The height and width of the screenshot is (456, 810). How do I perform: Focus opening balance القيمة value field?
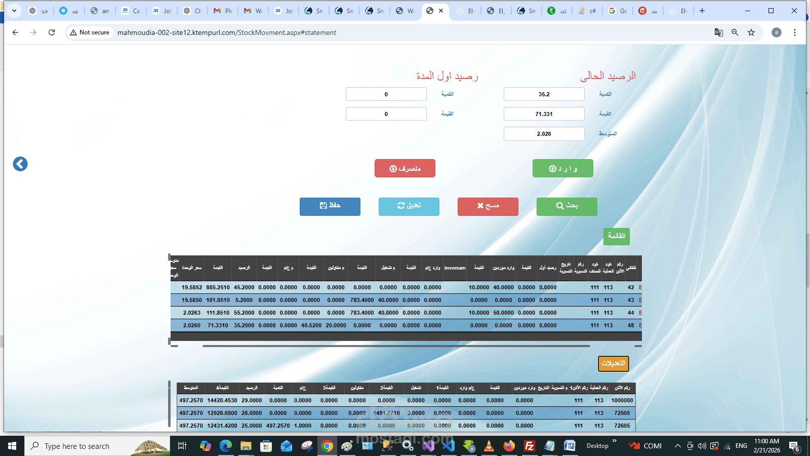pos(386,114)
